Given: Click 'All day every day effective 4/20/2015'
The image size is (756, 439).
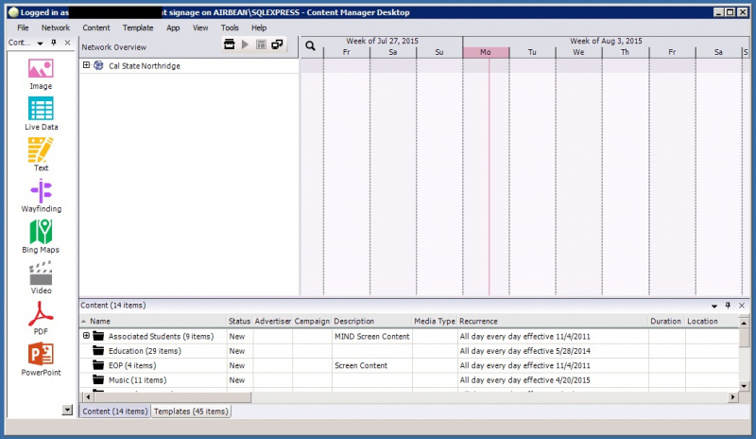Looking at the screenshot, I should pyautogui.click(x=524, y=380).
